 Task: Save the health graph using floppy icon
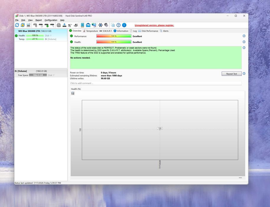[73, 93]
